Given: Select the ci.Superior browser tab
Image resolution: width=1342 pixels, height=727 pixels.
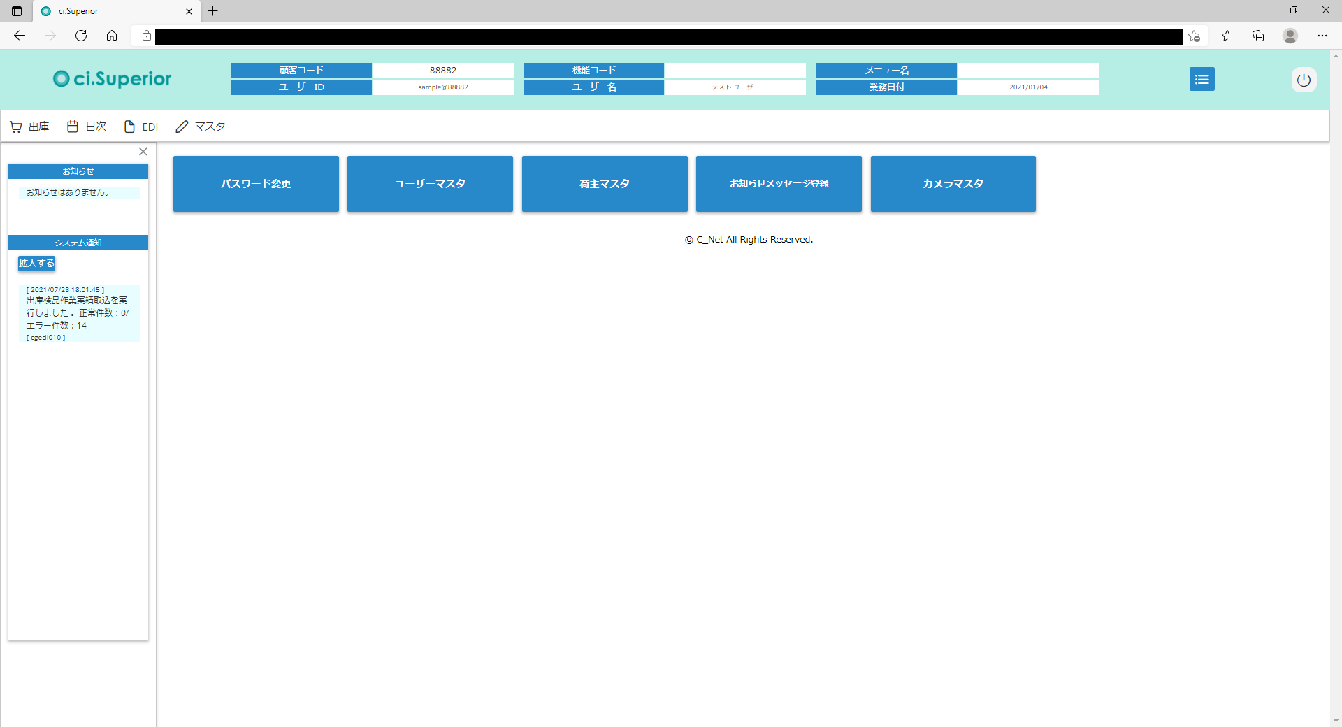Looking at the screenshot, I should click(117, 11).
